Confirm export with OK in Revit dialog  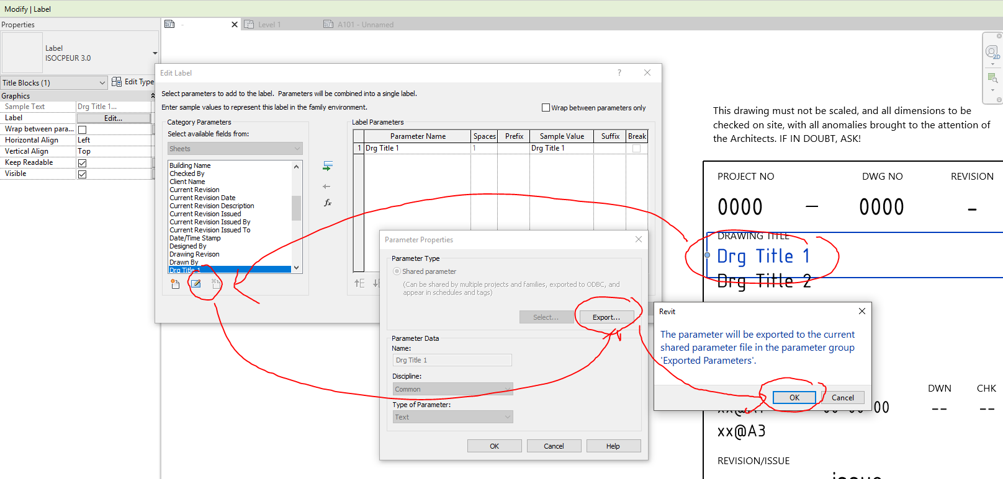coord(794,398)
